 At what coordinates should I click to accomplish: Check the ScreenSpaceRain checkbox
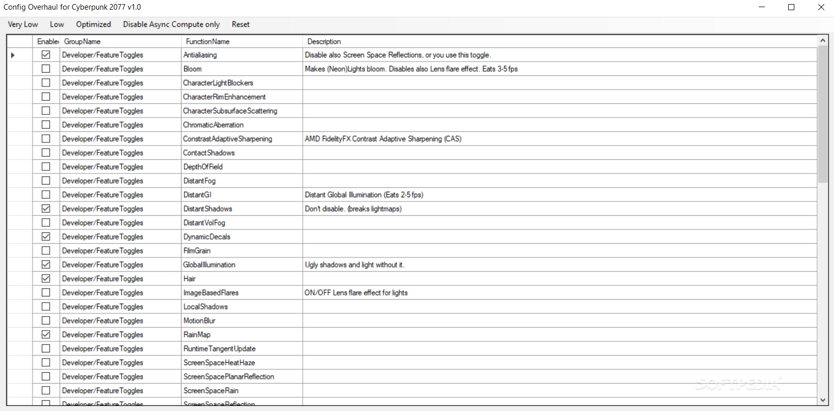tap(46, 391)
